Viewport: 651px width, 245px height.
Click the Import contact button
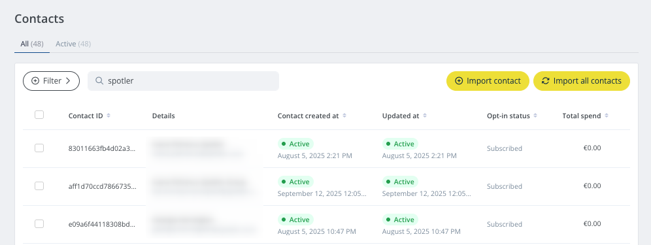tap(488, 81)
